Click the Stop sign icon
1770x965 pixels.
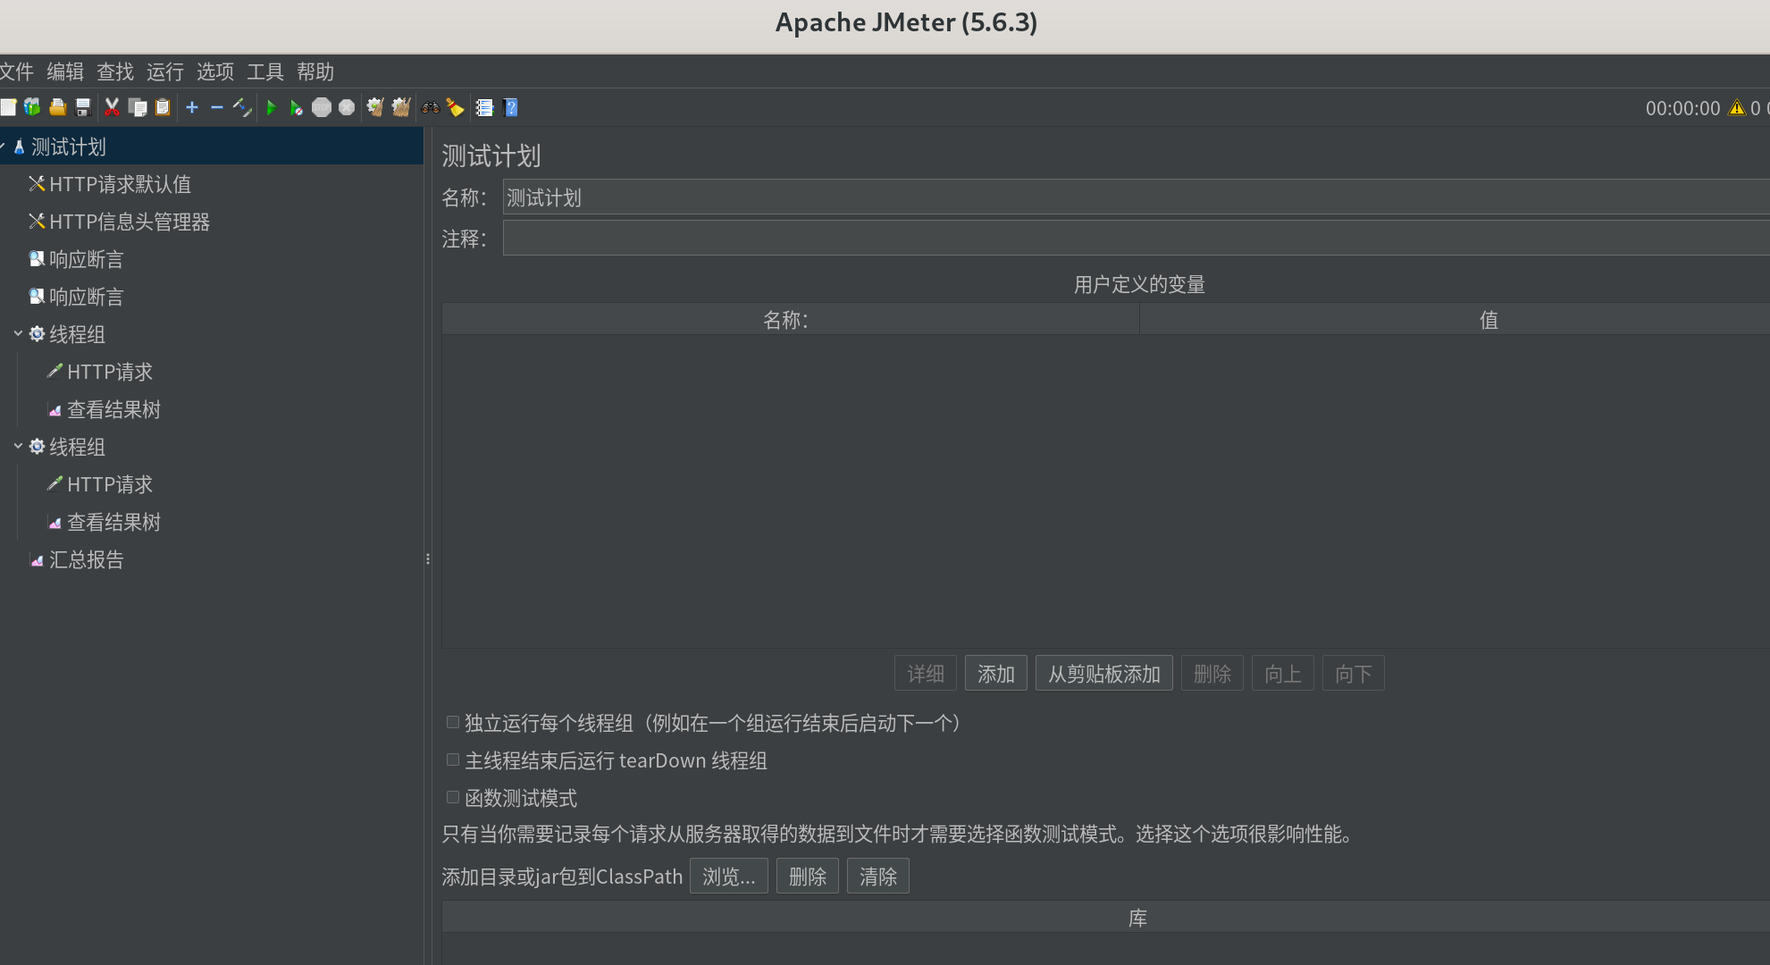322,107
